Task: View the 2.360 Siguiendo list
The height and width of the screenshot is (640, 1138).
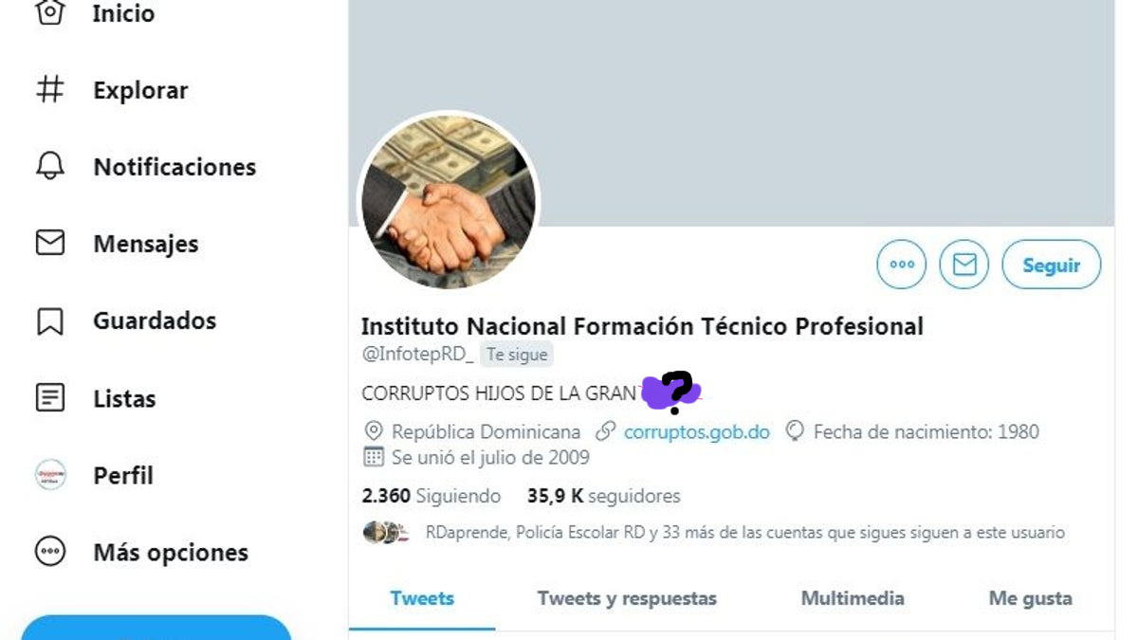Action: 431,496
